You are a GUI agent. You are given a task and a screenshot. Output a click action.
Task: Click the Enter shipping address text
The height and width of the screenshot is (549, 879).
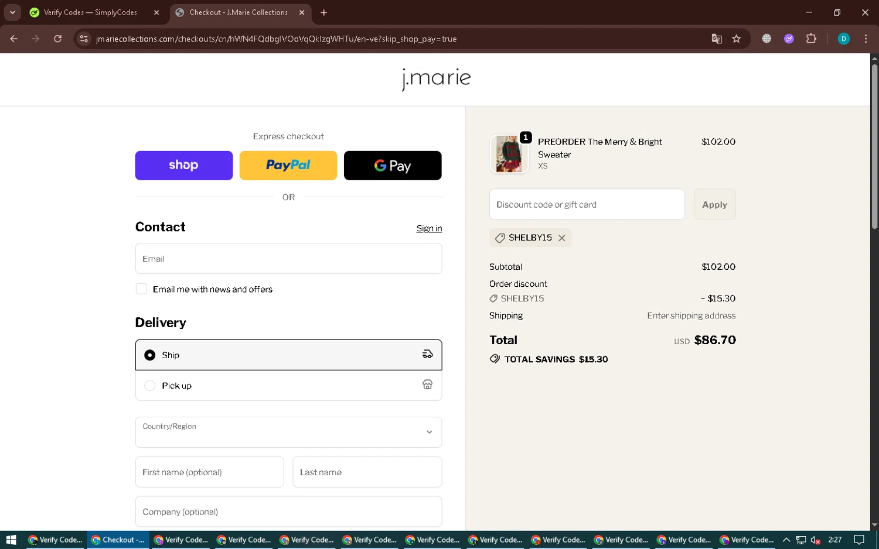click(691, 315)
